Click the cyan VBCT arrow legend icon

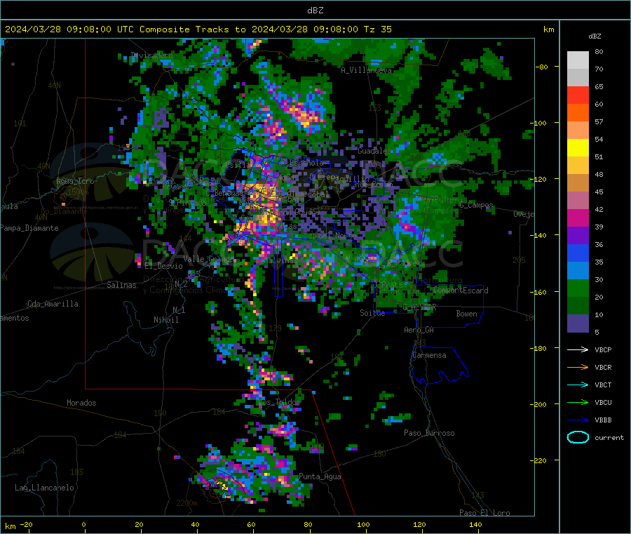pos(578,385)
